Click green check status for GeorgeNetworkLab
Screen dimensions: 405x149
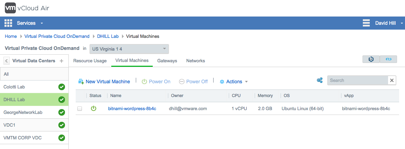[x=62, y=113]
